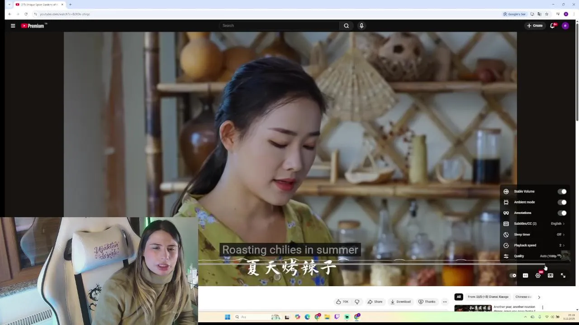Select the 'All' filter chip
579x325 pixels.
(x=459, y=297)
